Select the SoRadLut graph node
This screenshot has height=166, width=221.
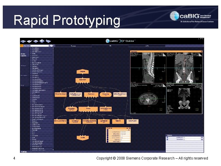pos(75,121)
